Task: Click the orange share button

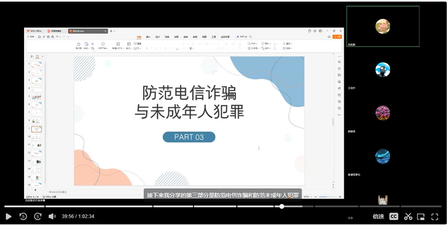Action: pos(337,37)
